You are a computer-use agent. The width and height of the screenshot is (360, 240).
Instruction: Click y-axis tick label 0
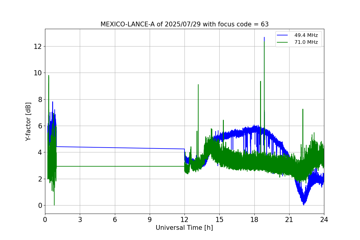coord(40,205)
